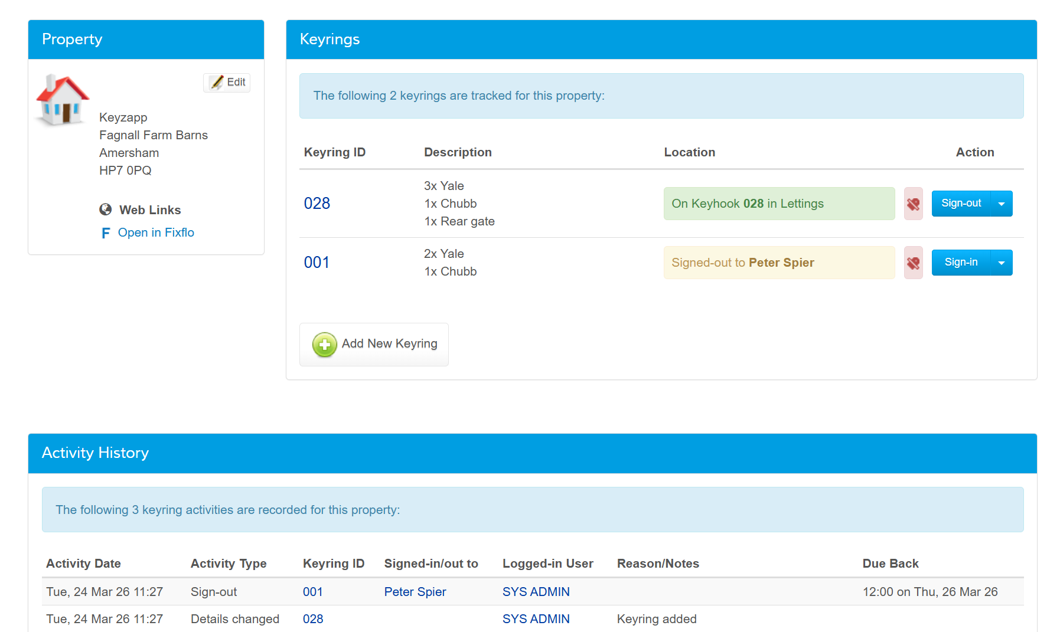Screen dimensions: 1060x632
Task: Click the Signed-out to Peter Spier status
Action: 778,263
